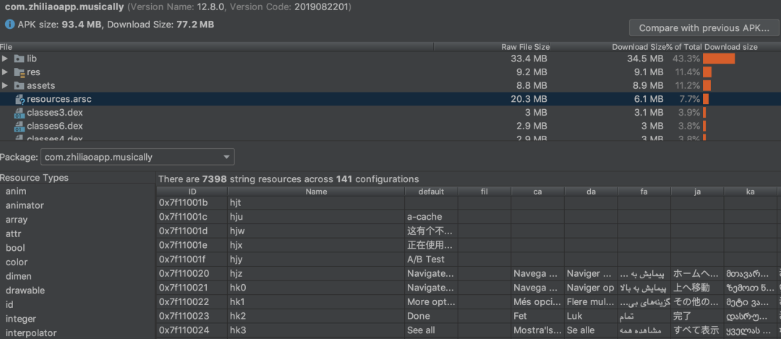Click the default column header
Screen dimensions: 781x339
tap(431, 192)
